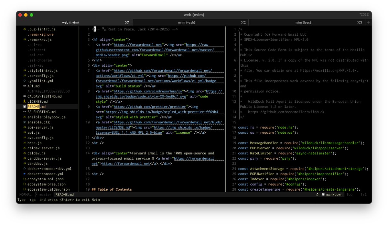The height and width of the screenshot is (225, 388).
Task: Click the '## Table of Contents' heading line
Action: tap(112, 189)
